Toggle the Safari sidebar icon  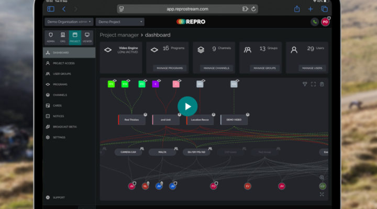click(x=51, y=9)
